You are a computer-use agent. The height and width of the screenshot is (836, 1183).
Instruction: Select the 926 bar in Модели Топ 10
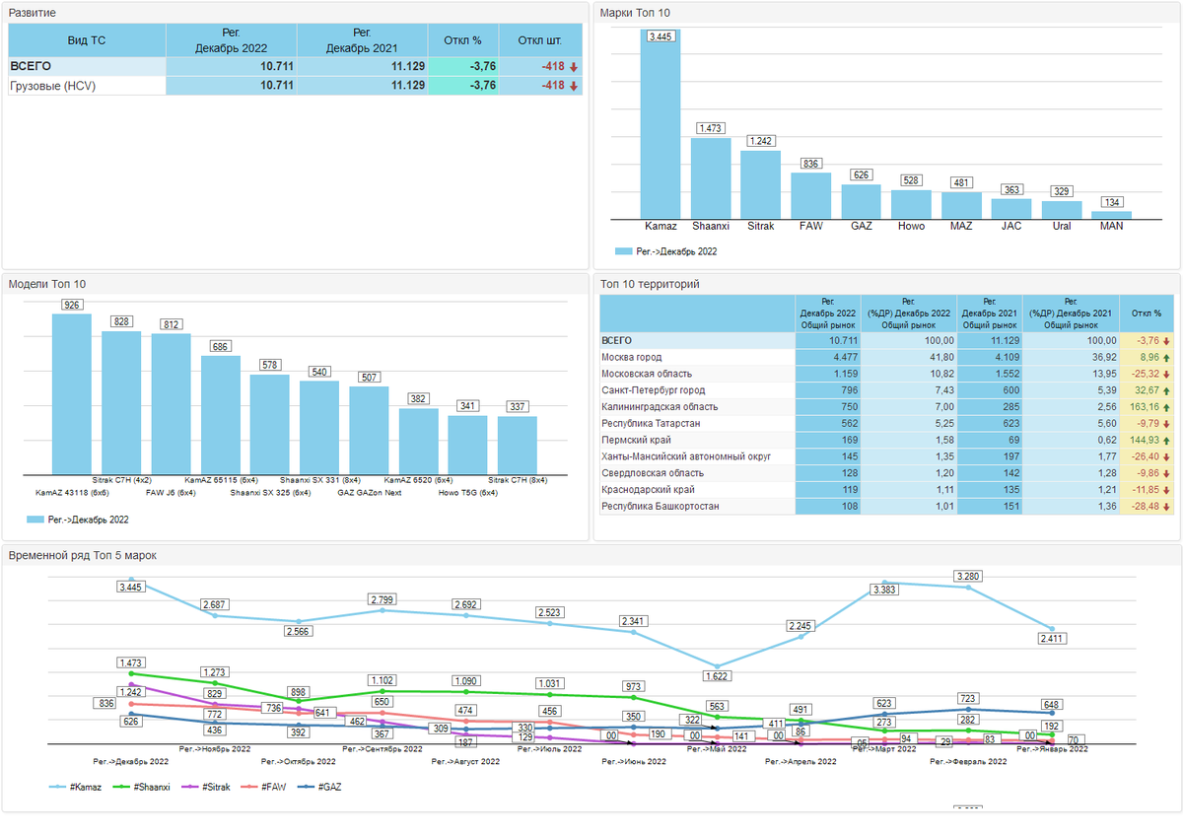click(72, 393)
